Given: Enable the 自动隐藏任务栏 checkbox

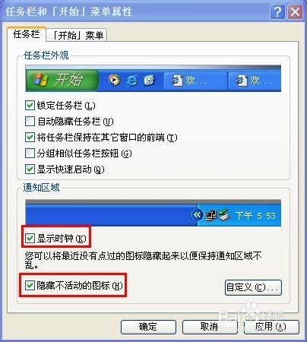Looking at the screenshot, I should click(30, 122).
